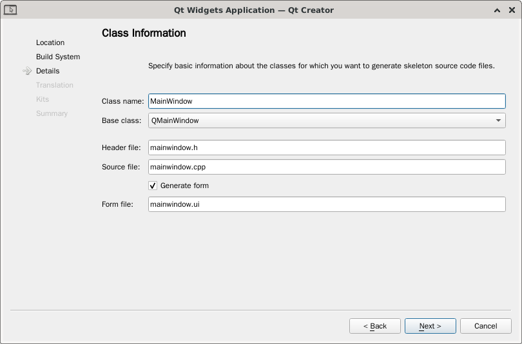This screenshot has width=522, height=344.
Task: Select the Location wizard step
Action: (50, 43)
